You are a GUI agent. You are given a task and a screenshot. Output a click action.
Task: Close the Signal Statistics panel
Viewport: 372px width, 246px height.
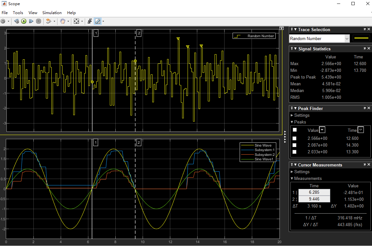(369, 49)
